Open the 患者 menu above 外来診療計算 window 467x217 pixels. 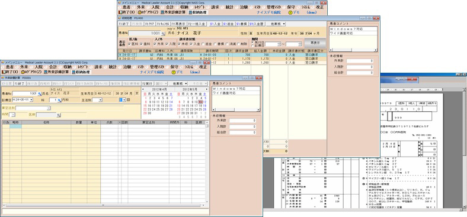click(x=9, y=67)
